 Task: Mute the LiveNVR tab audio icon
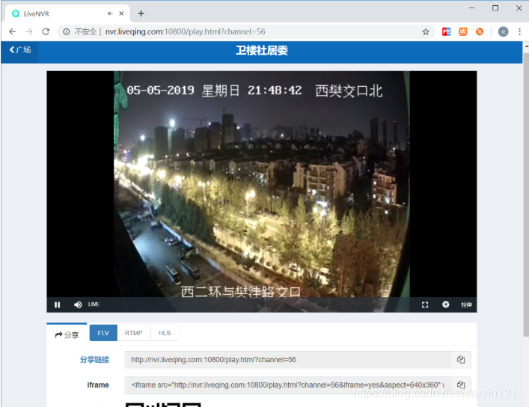(x=110, y=13)
